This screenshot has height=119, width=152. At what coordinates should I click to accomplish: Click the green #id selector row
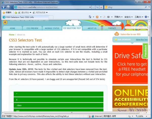point(59,110)
